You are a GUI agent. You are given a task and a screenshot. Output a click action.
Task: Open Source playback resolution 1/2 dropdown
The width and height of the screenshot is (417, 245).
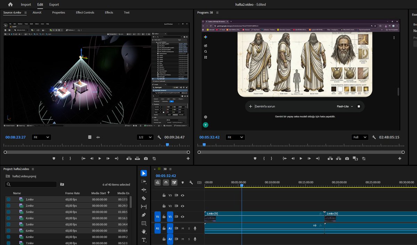click(145, 137)
